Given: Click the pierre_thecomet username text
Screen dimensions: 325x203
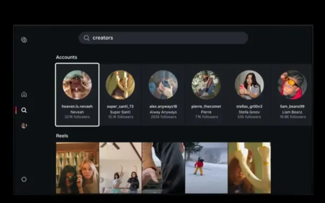Looking at the screenshot, I should (206, 106).
